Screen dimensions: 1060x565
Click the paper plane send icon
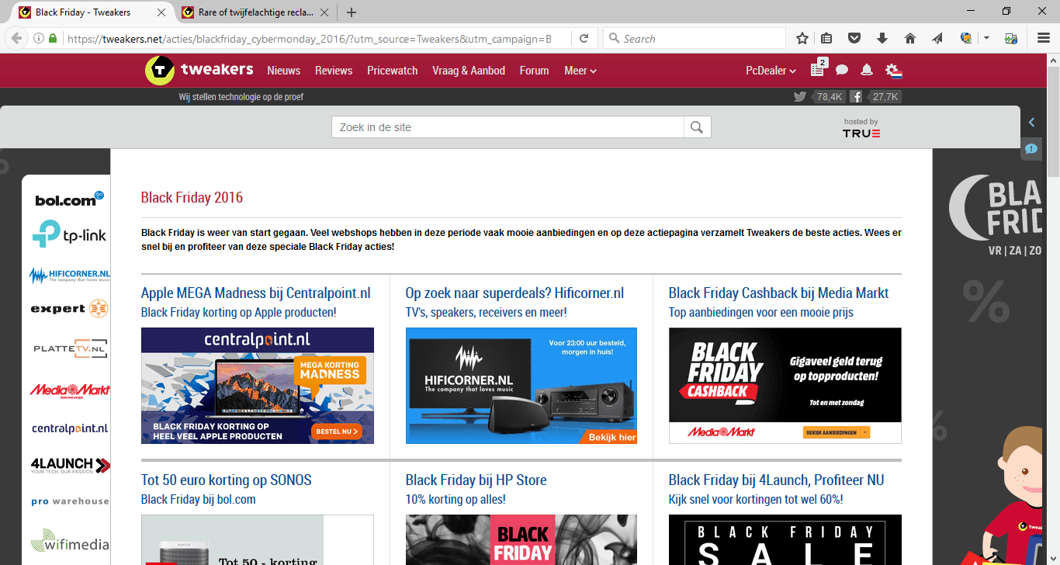click(x=937, y=38)
